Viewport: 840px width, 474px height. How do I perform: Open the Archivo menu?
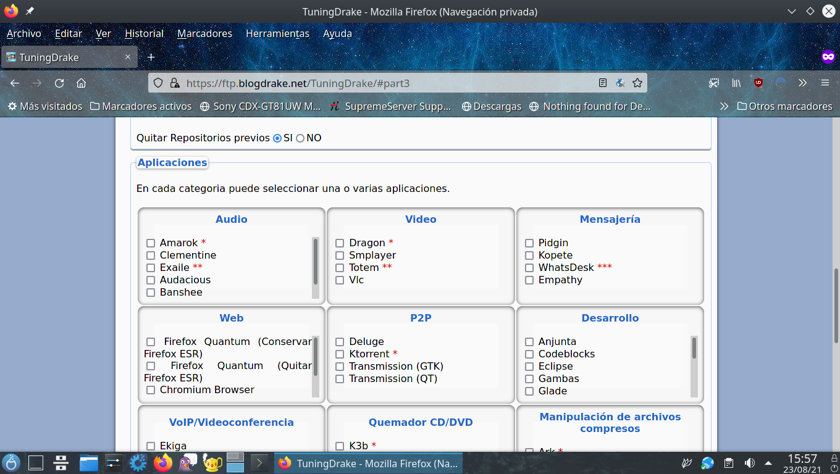pos(23,33)
